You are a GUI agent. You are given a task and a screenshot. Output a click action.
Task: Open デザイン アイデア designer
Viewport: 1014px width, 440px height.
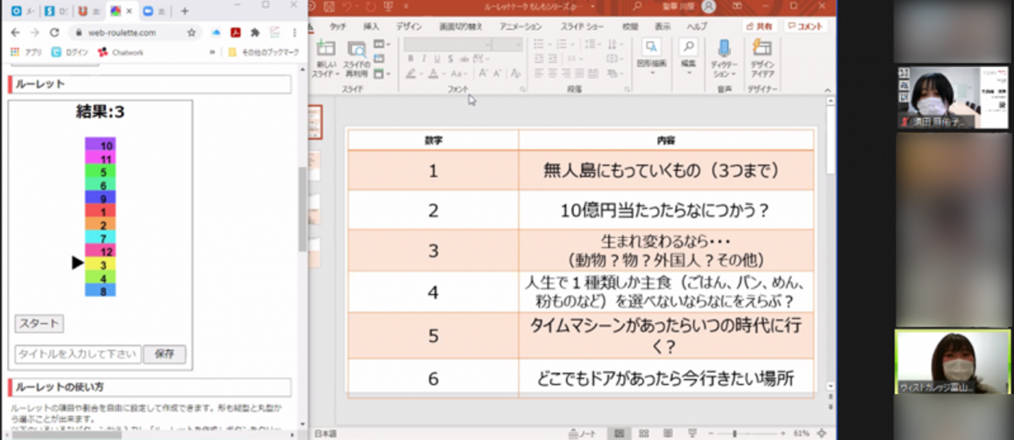click(x=762, y=59)
